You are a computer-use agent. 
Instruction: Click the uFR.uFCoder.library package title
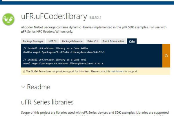[54, 17]
